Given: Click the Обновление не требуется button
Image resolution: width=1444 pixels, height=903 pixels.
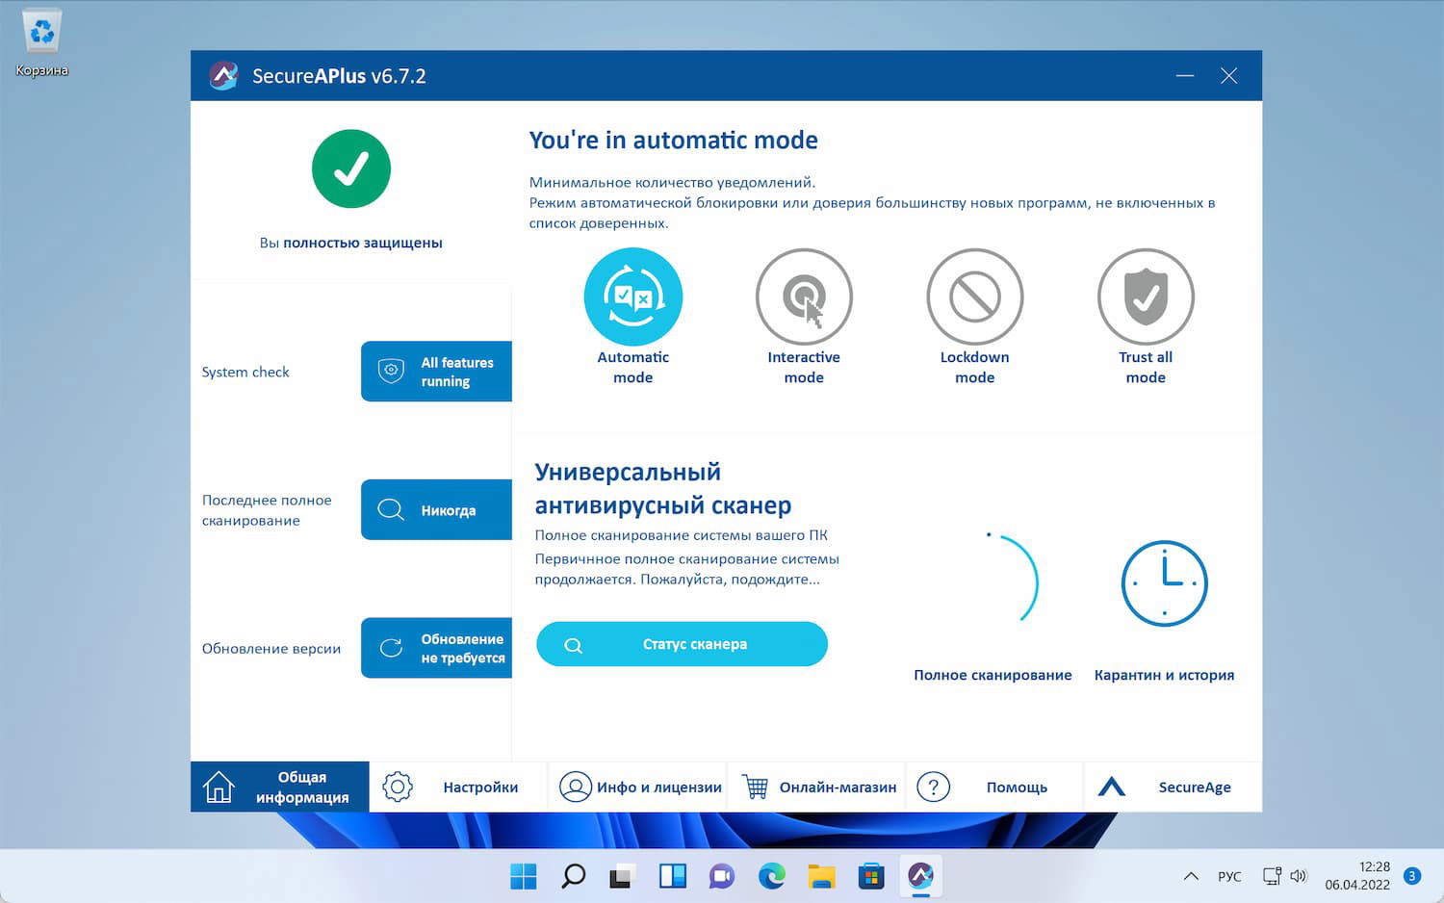Looking at the screenshot, I should pos(436,648).
